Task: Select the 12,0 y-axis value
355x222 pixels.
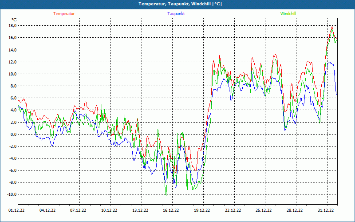Action: click(x=12, y=62)
